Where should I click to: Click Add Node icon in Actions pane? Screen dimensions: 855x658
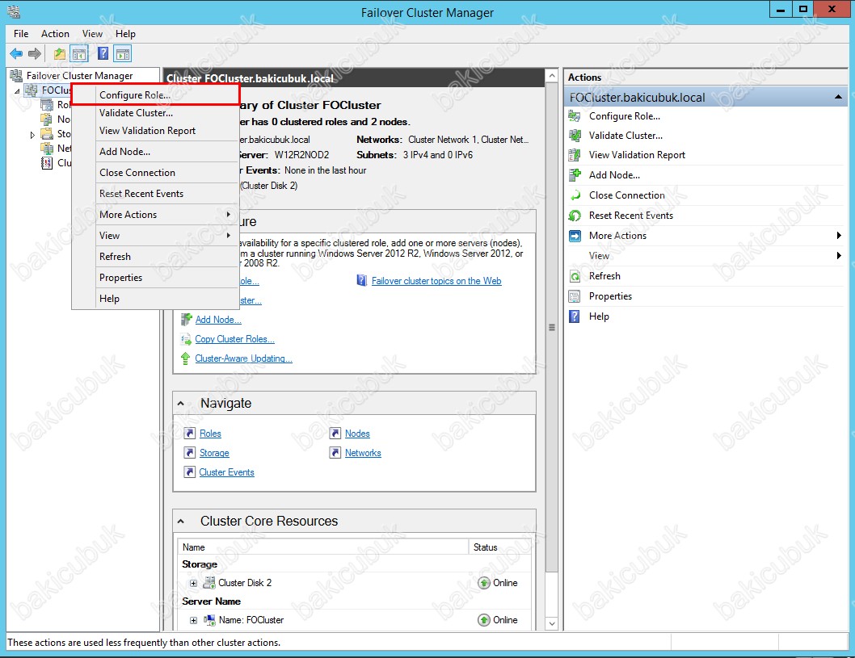click(x=575, y=175)
